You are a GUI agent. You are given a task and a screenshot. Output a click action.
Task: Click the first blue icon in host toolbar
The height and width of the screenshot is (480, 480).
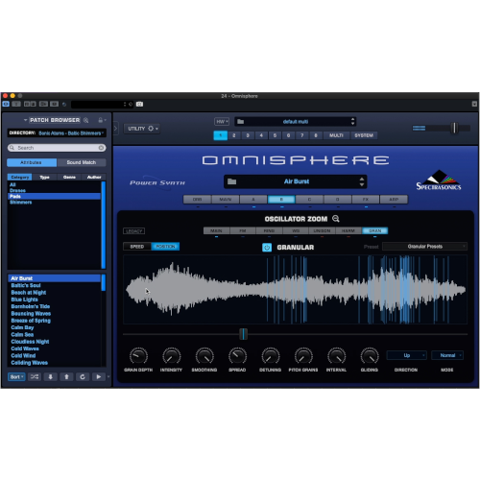6,105
